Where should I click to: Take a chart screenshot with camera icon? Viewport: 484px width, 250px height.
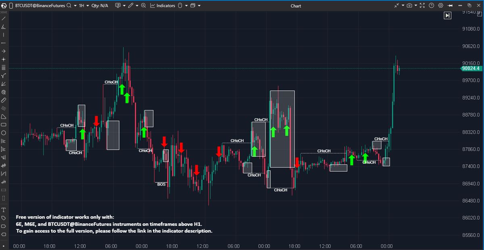point(409,5)
